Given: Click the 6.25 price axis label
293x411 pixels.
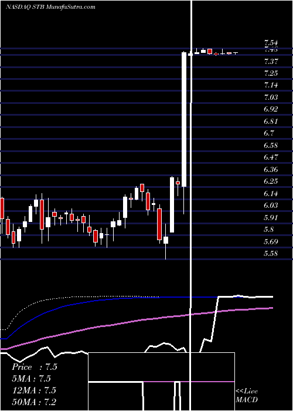Looking at the screenshot, I should coord(271,181).
